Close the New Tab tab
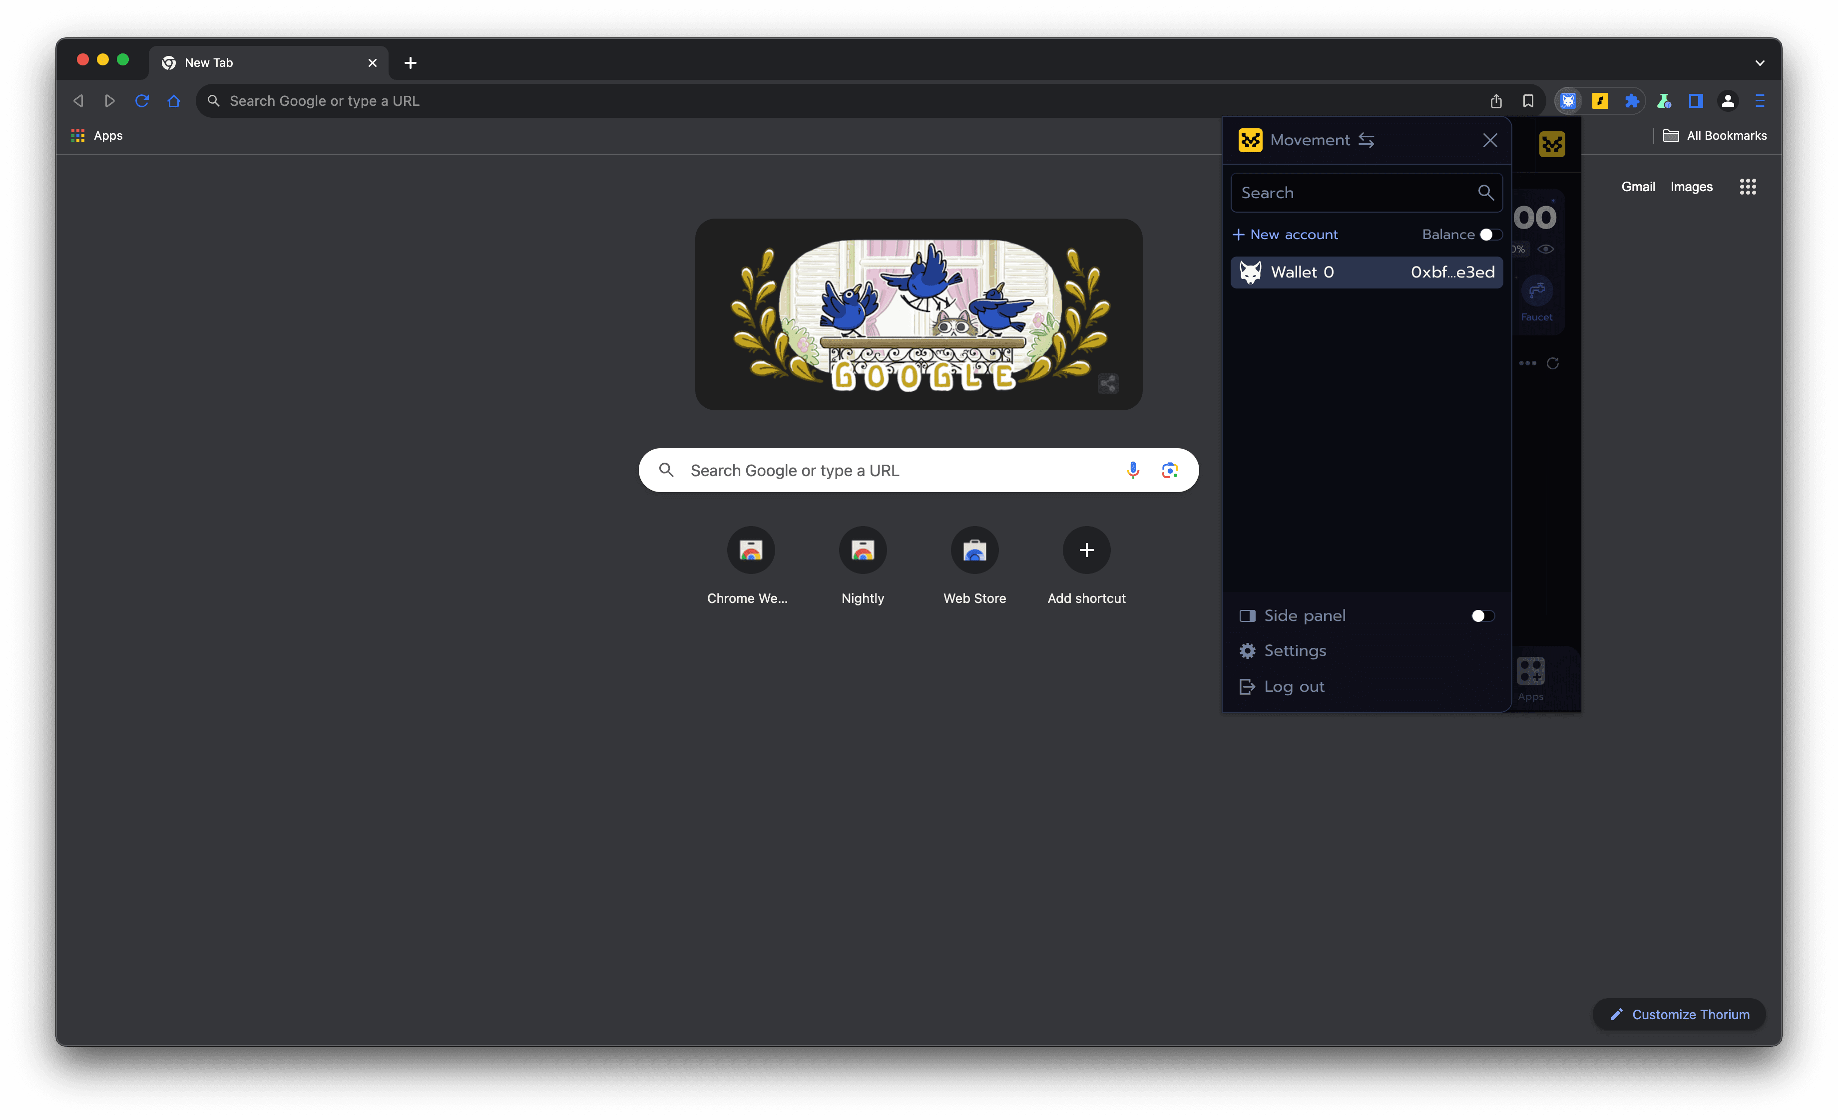The height and width of the screenshot is (1120, 1838). point(372,62)
